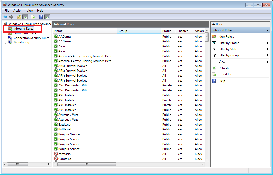273x175 pixels.
Task: Sort by the Enabled column header
Action: click(x=184, y=31)
